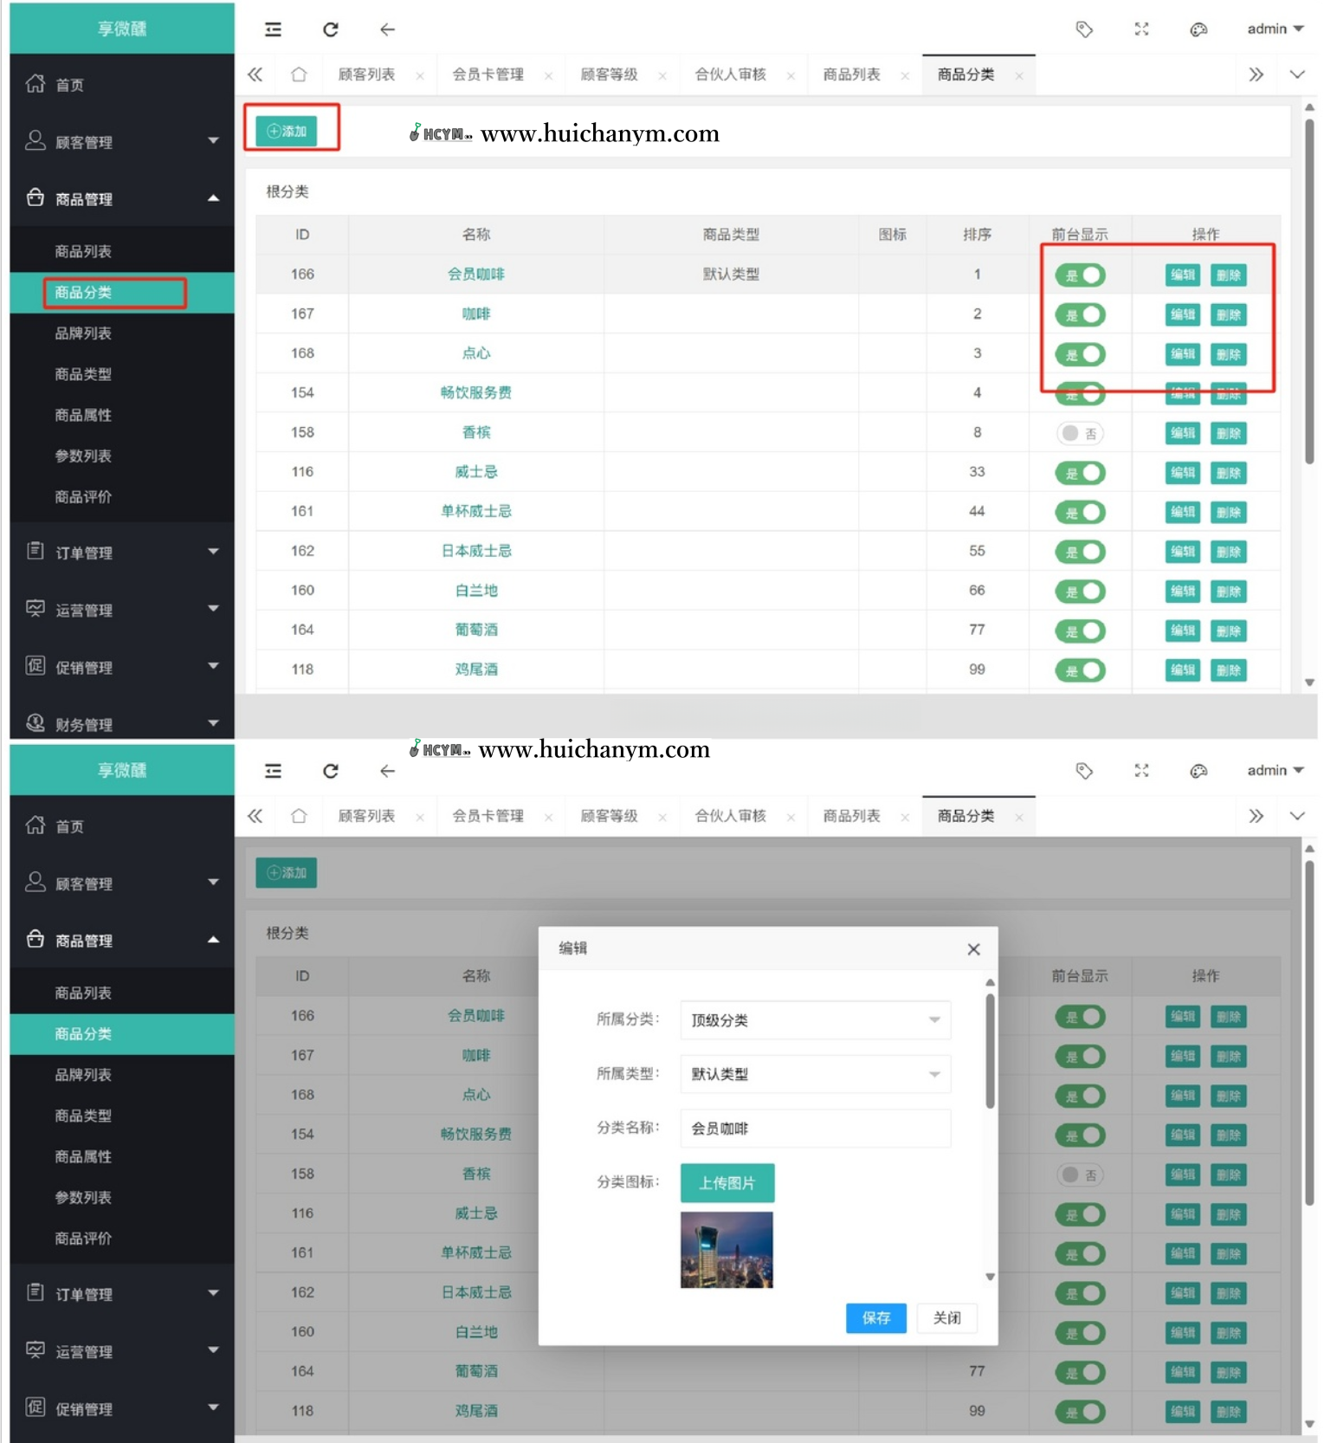Open 品牌列表 in the upper sidebar menu
Viewport: 1324px width, 1443px height.
[83, 333]
